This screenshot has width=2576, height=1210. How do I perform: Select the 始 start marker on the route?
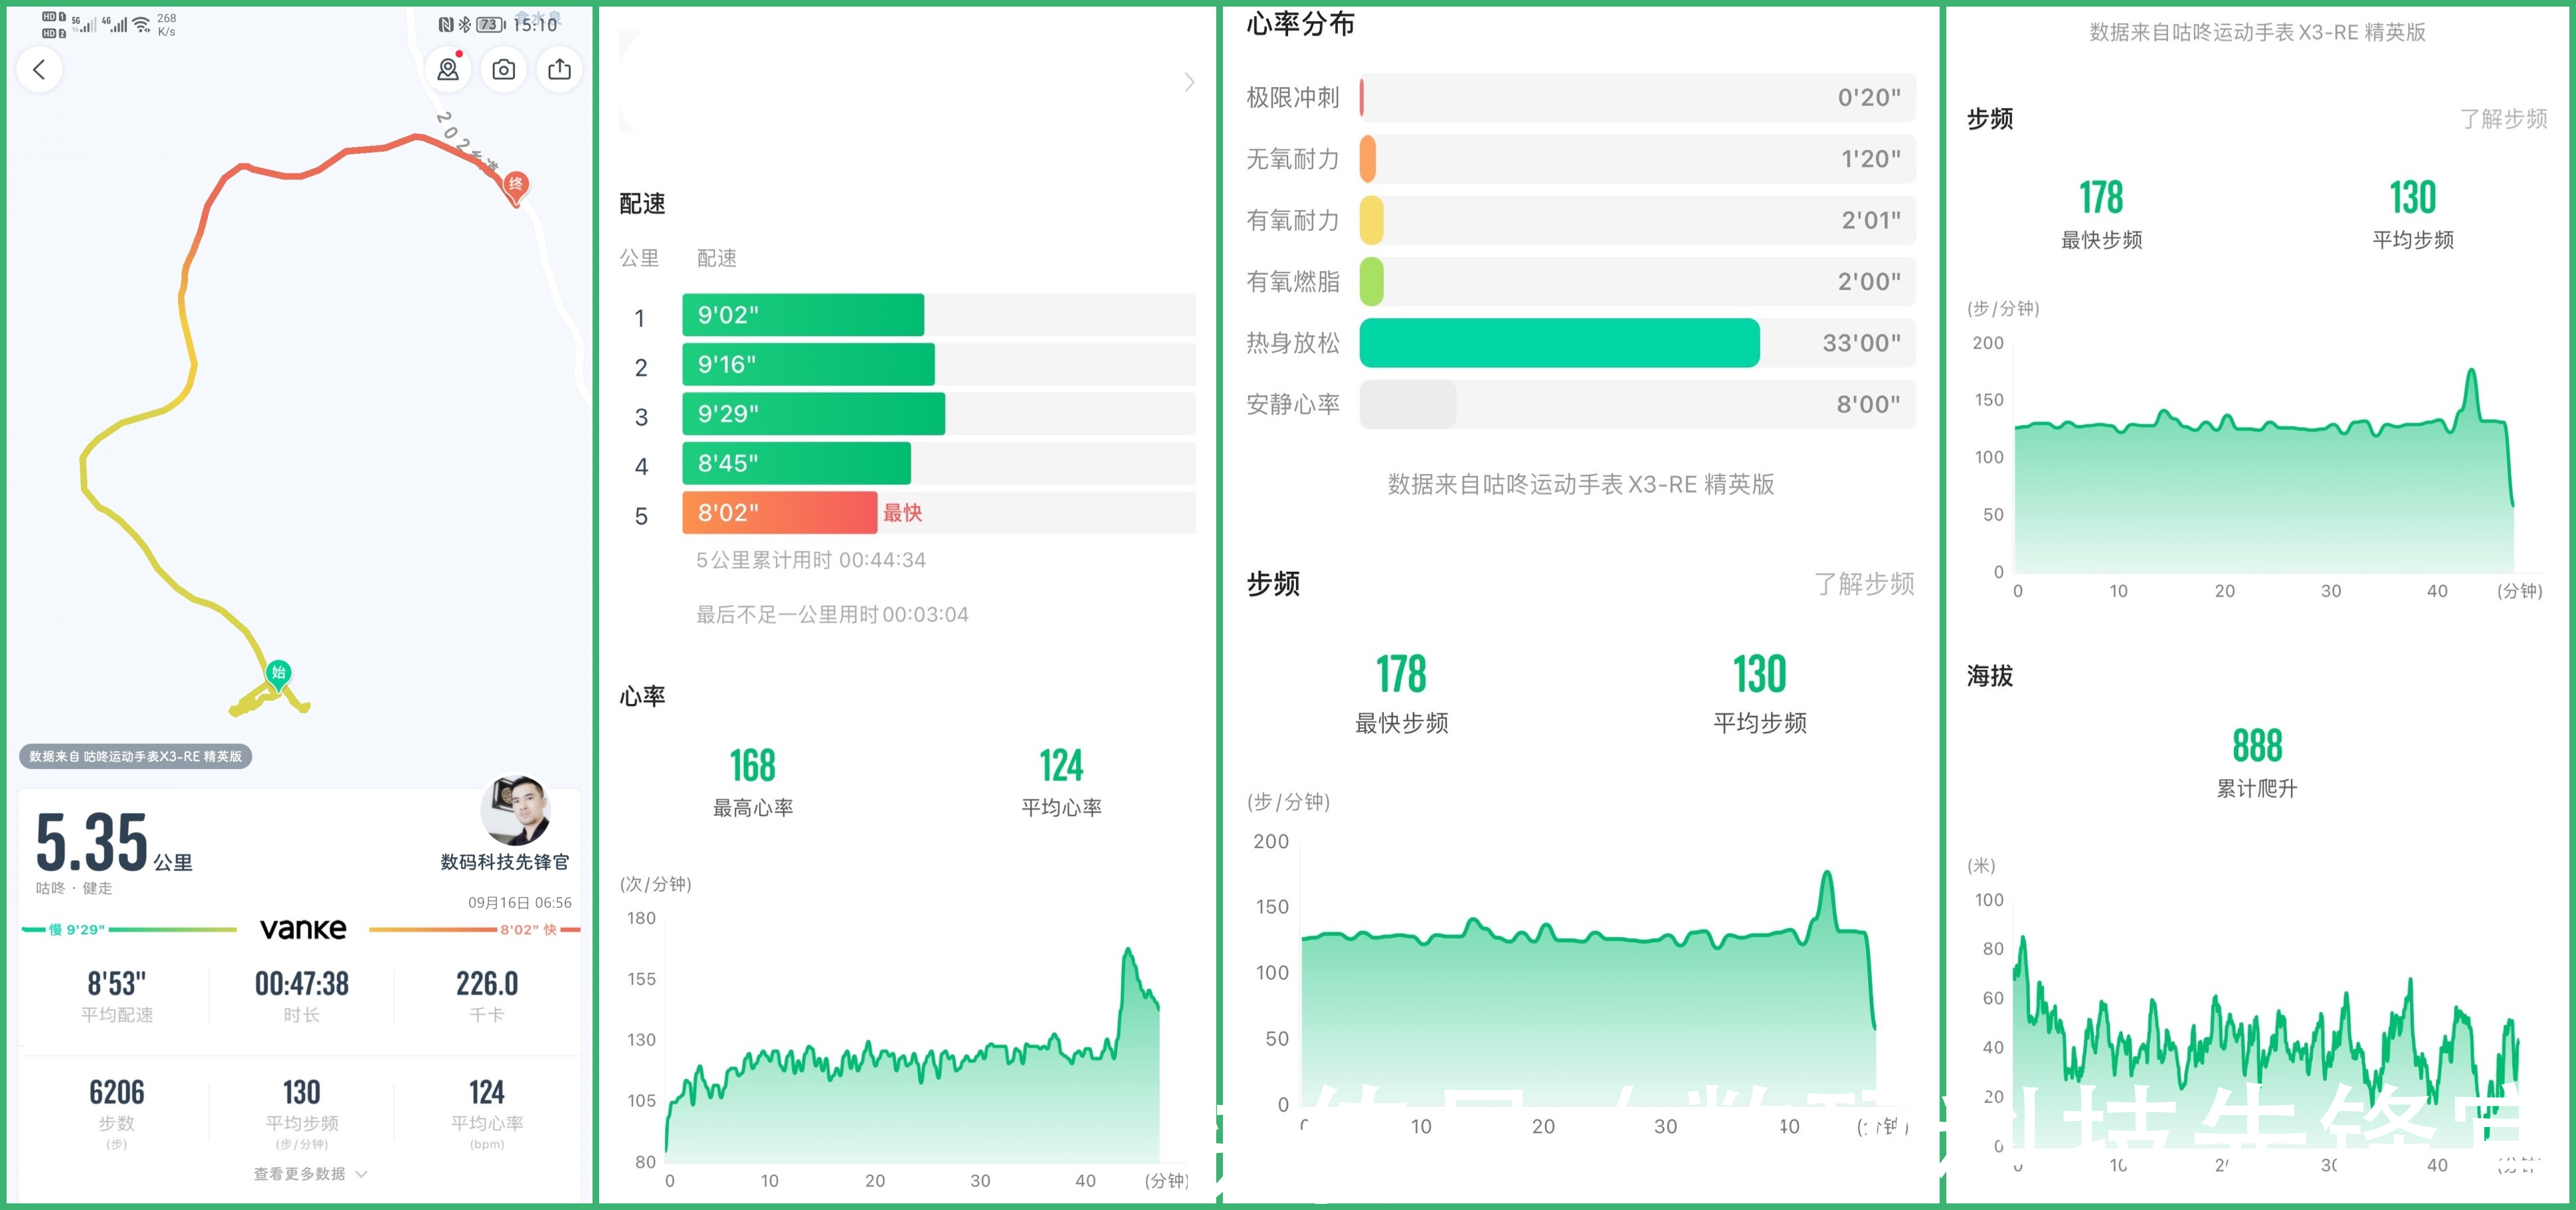(x=278, y=673)
